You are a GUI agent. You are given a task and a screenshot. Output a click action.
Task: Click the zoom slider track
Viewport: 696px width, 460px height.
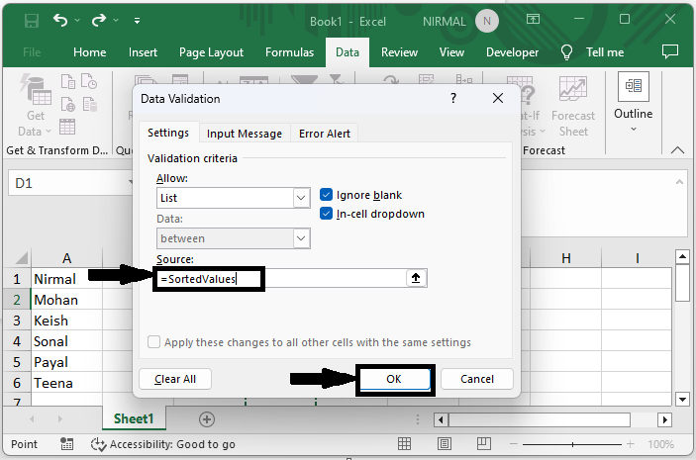pyautogui.click(x=572, y=444)
